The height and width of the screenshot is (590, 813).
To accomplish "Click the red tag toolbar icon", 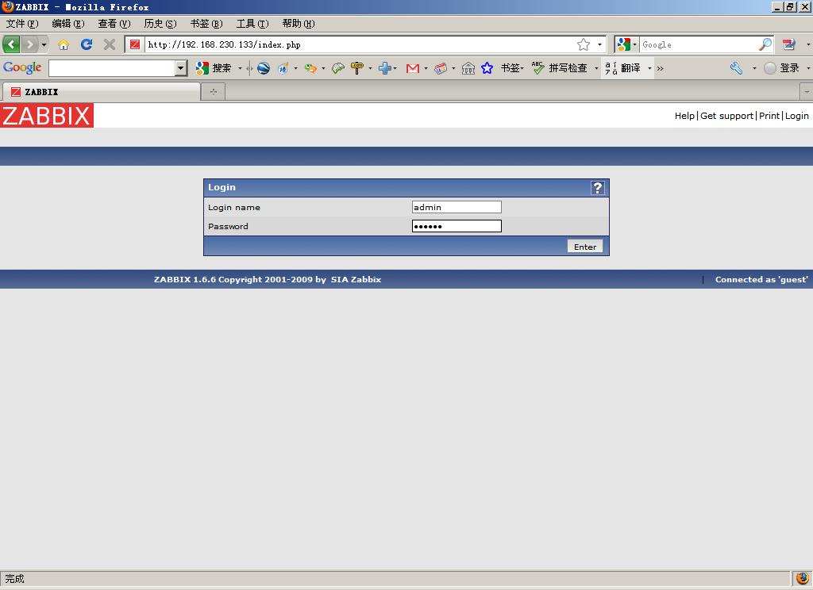I will click(440, 68).
